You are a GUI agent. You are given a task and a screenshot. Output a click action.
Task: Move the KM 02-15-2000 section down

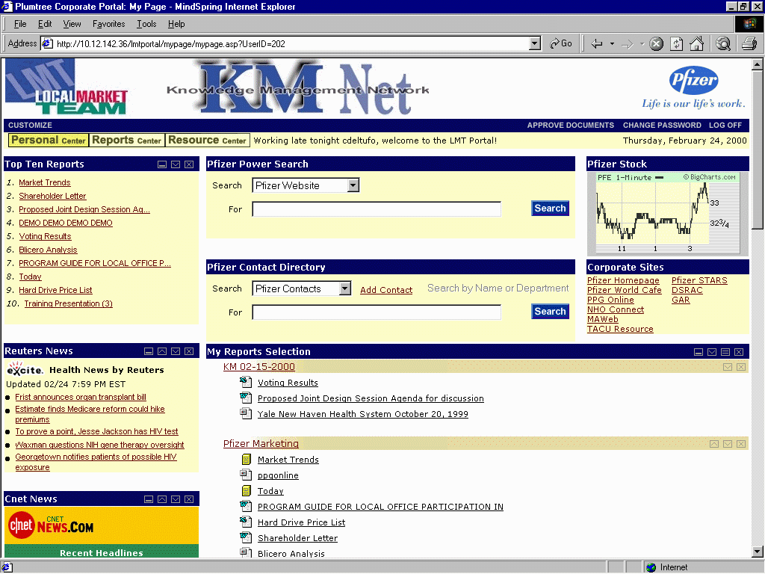coord(728,366)
